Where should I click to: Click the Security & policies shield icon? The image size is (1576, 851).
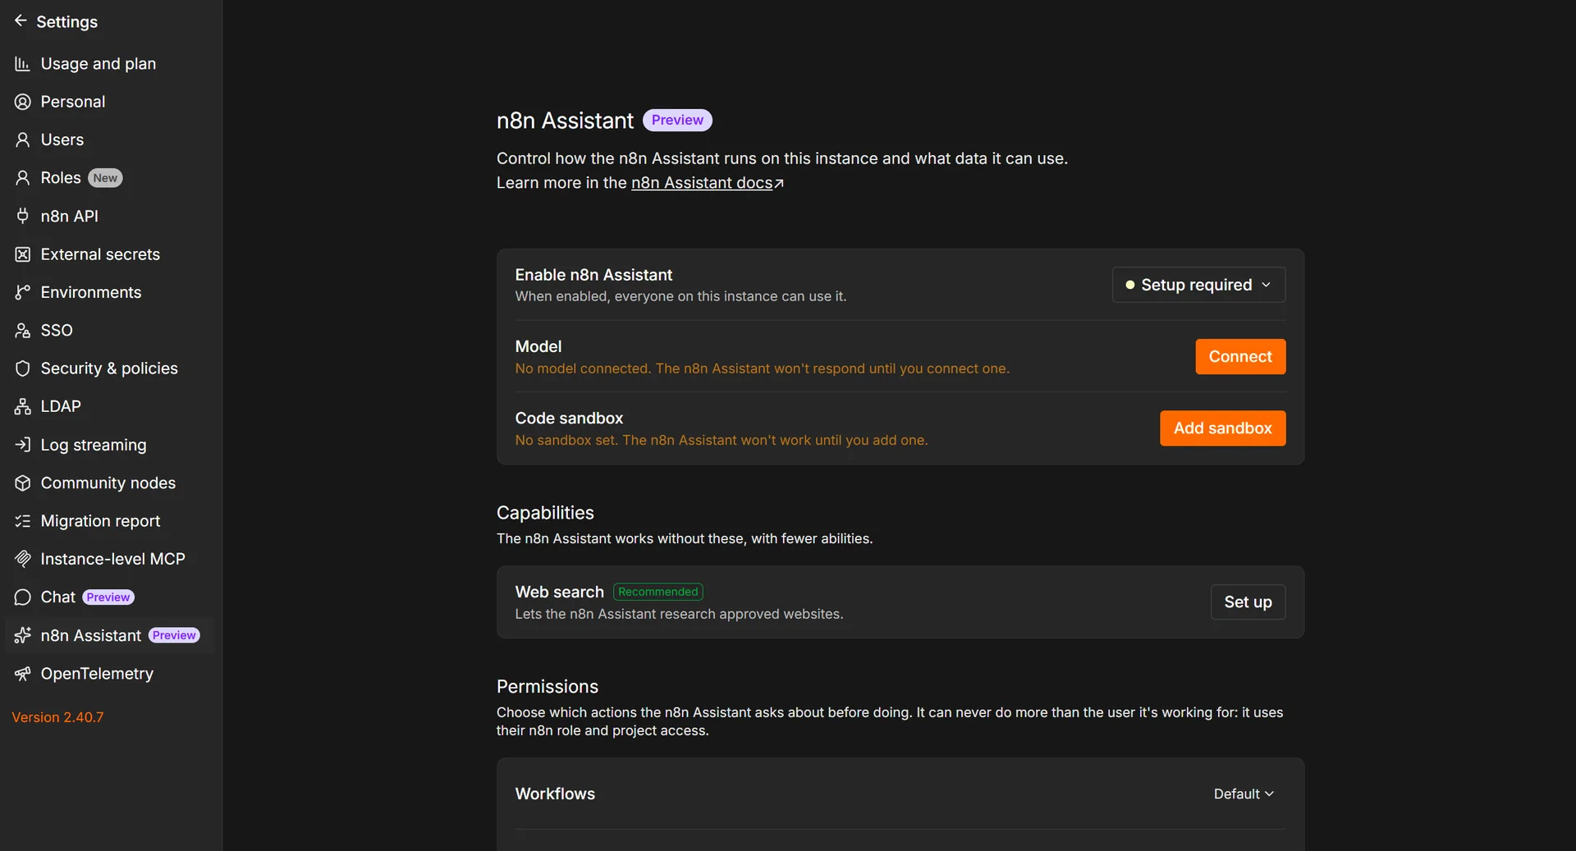click(x=22, y=368)
